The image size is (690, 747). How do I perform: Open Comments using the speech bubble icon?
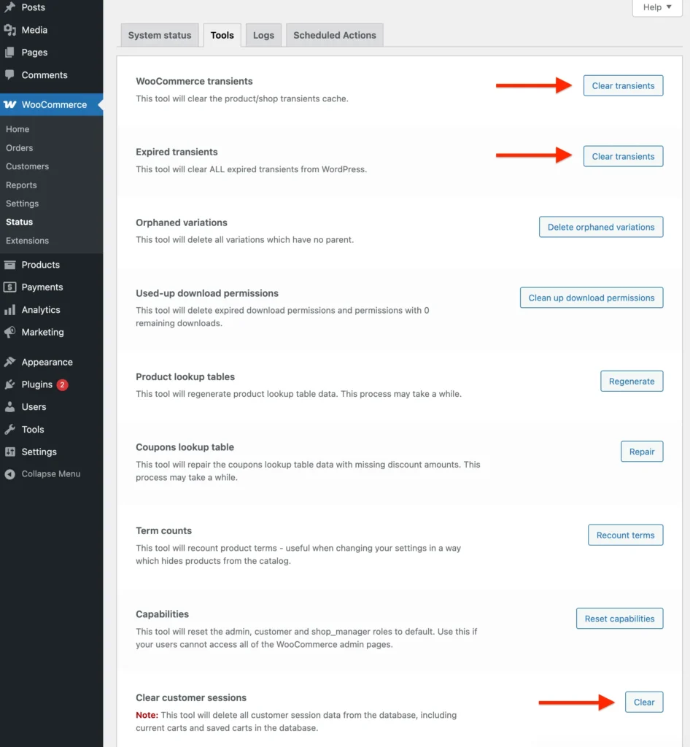click(11, 74)
